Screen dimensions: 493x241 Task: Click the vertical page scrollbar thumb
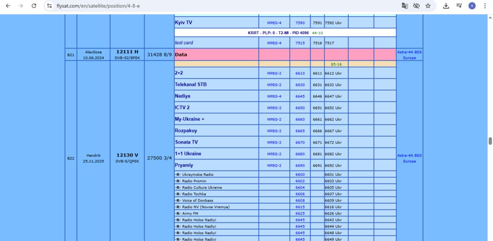pyautogui.click(x=490, y=141)
